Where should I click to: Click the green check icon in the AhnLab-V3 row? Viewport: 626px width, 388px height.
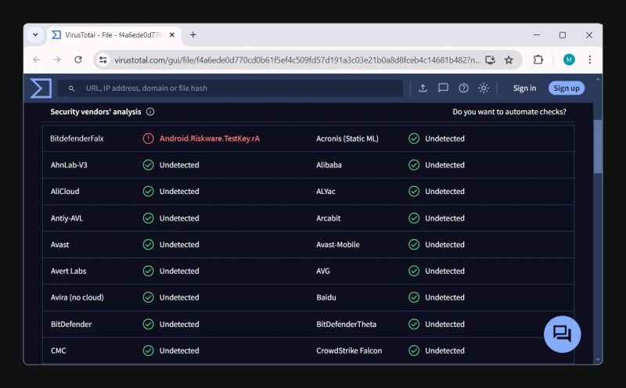point(148,165)
